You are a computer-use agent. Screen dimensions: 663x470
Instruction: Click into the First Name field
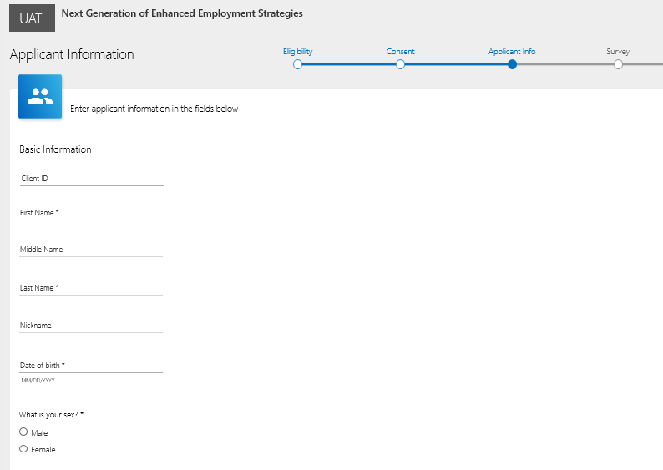coord(91,214)
